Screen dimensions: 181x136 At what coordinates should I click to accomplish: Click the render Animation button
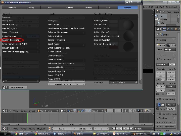pos(171,45)
